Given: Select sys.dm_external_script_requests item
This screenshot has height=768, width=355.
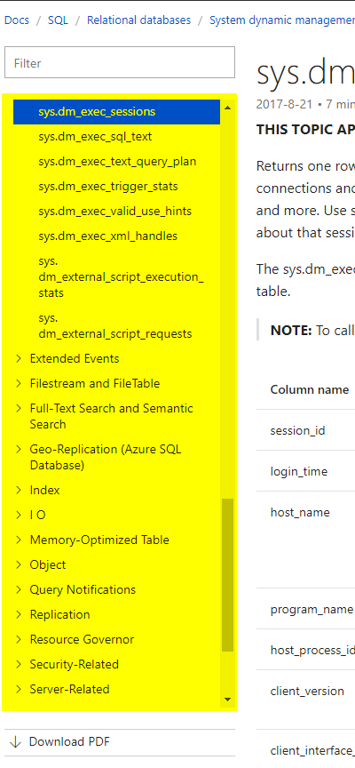Looking at the screenshot, I should tap(115, 326).
